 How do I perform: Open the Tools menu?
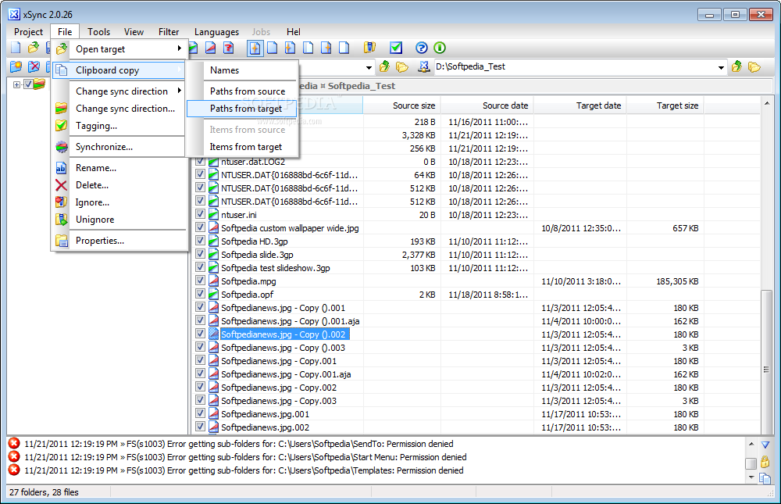click(x=98, y=32)
